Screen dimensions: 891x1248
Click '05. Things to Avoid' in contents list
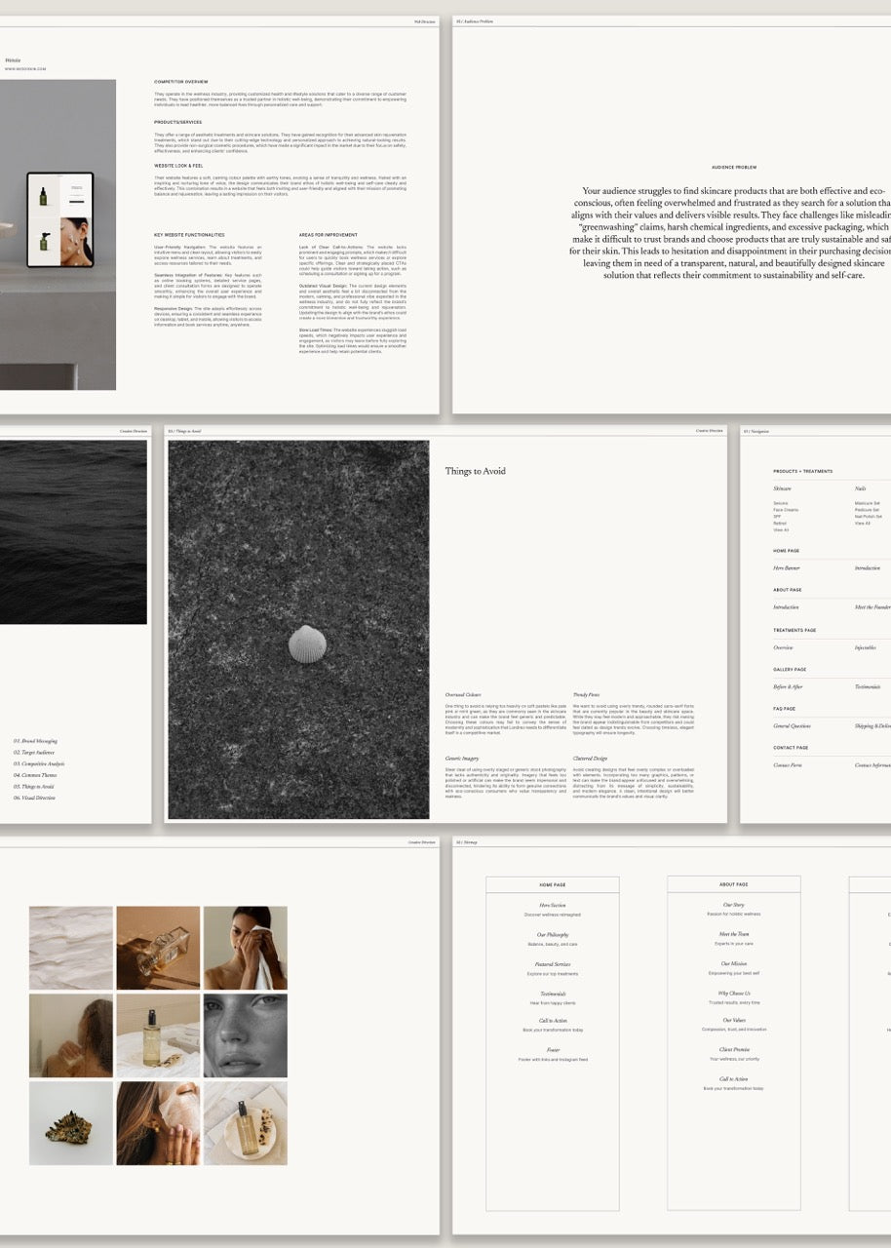click(x=34, y=787)
